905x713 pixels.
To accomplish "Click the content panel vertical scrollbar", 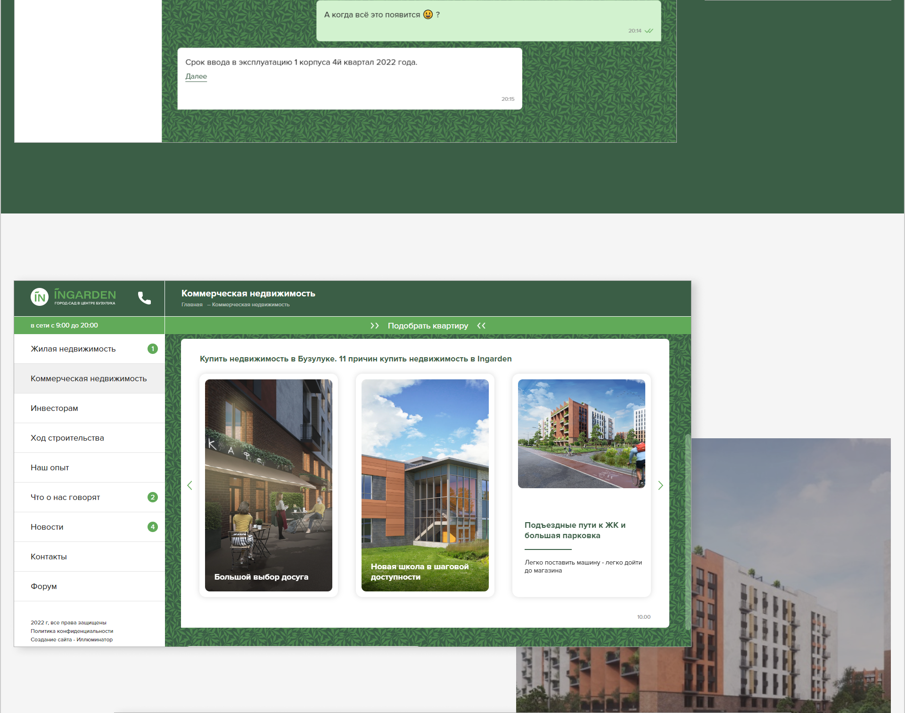I will (x=688, y=533).
